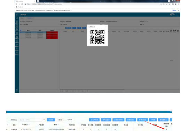
Task: Open the new tab plus button
Action: 38,1
